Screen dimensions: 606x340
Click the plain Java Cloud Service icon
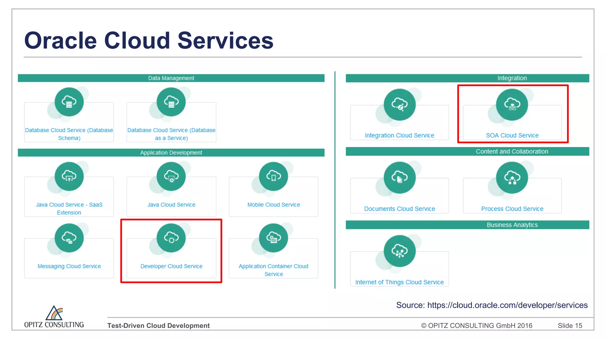coord(171,176)
